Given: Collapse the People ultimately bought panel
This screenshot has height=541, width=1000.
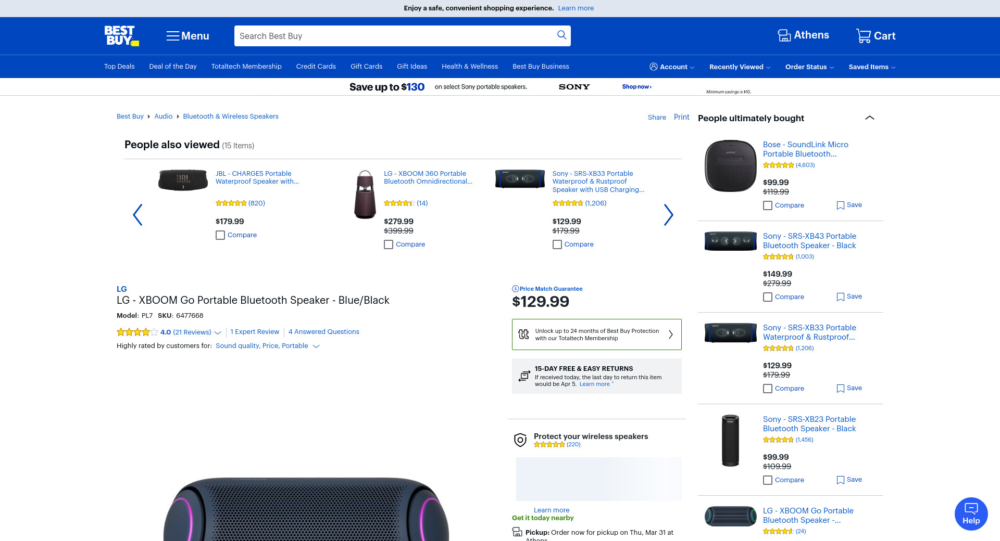Looking at the screenshot, I should point(869,118).
